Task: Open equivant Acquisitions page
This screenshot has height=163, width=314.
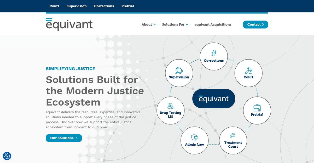Action: 213,24
